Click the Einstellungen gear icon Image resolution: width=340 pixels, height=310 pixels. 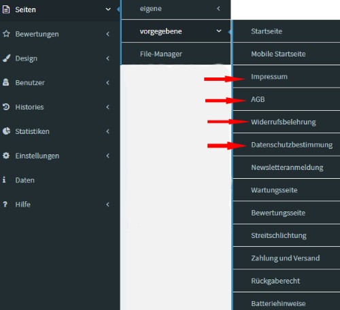[x=6, y=156]
